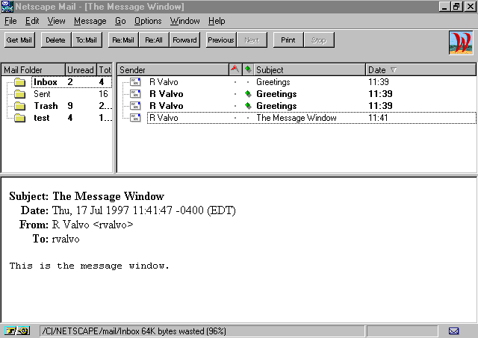Click envelope icon of third Greetings message

(135, 106)
